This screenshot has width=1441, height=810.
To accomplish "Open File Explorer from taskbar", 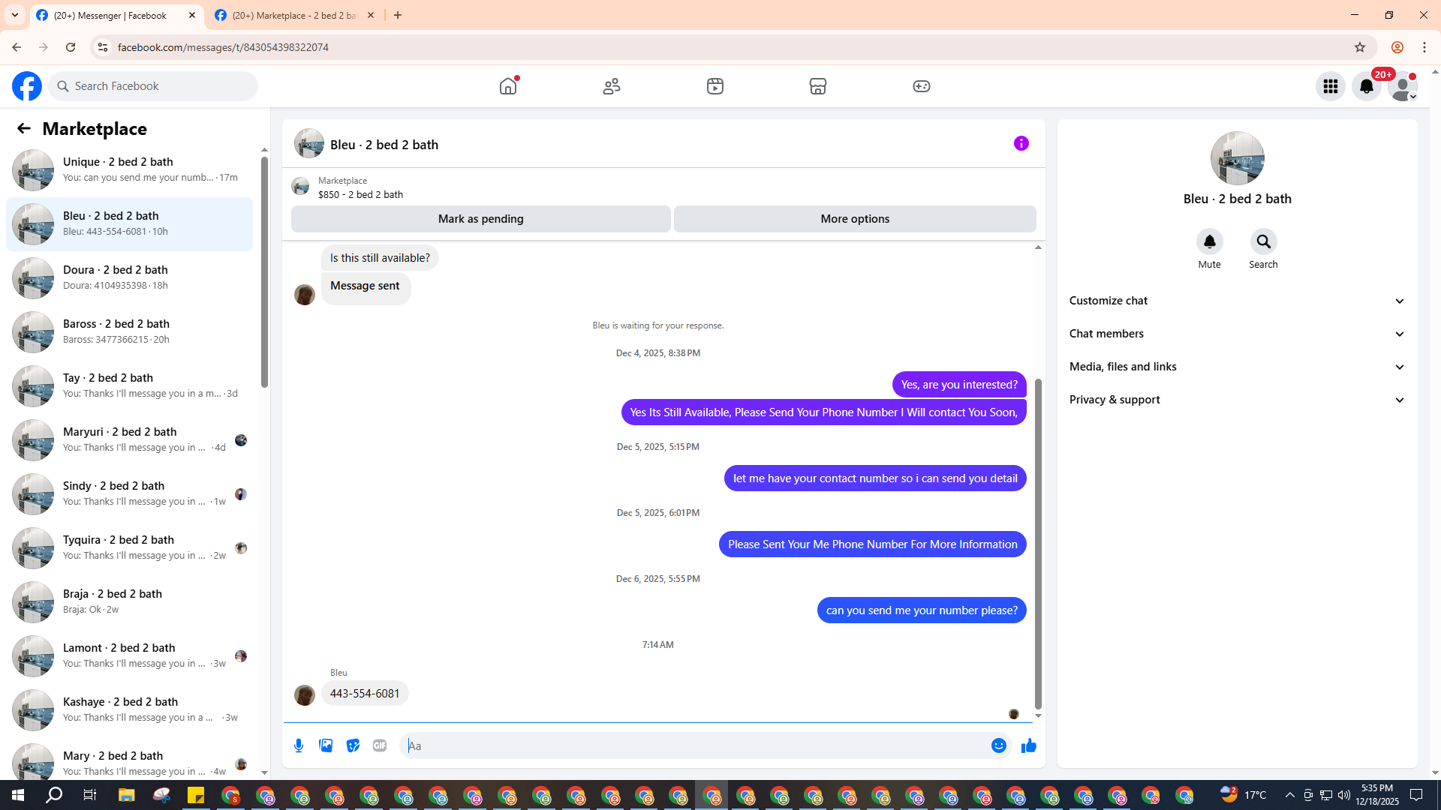I will click(x=126, y=795).
